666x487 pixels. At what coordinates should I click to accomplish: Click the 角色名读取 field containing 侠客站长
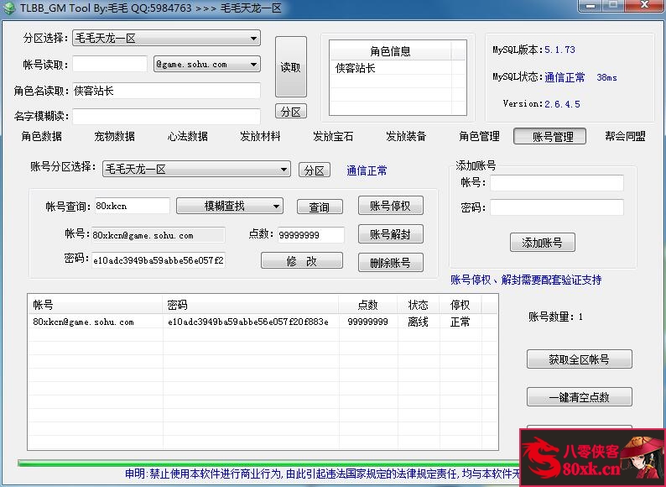tap(166, 91)
